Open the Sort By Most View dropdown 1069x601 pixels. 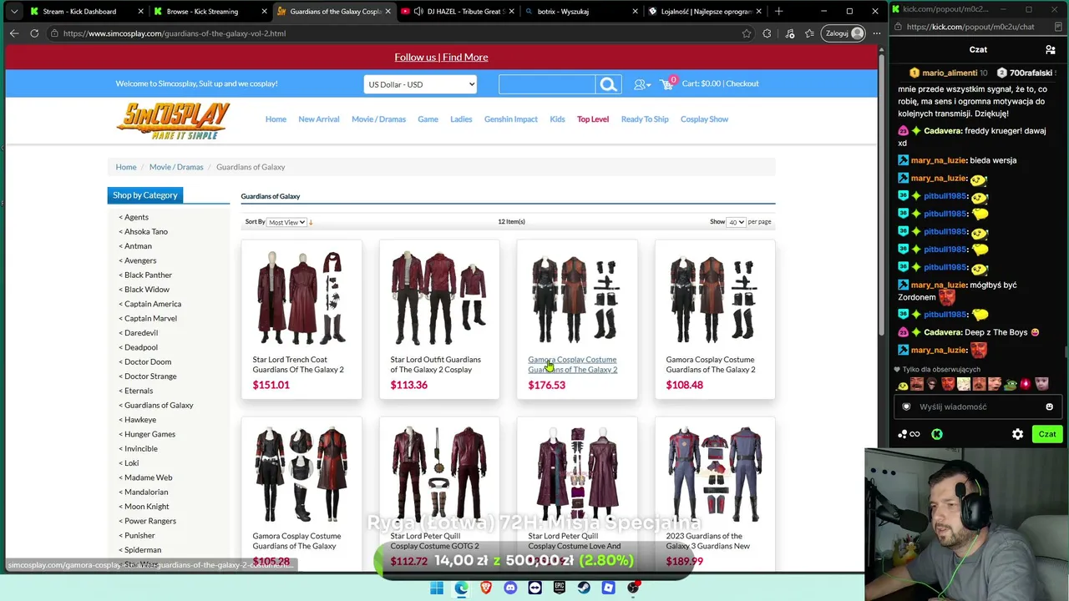(286, 222)
